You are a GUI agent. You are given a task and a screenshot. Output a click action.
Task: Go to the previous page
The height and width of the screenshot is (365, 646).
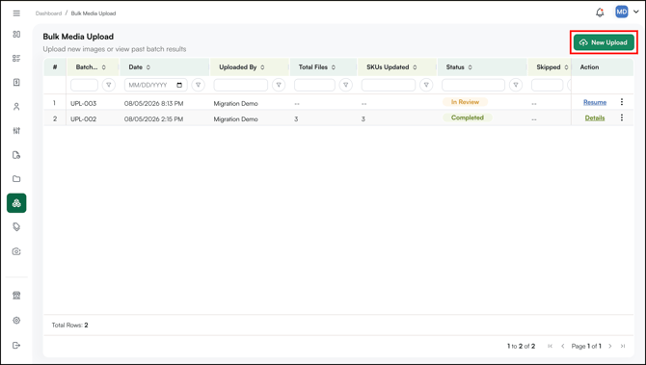563,346
